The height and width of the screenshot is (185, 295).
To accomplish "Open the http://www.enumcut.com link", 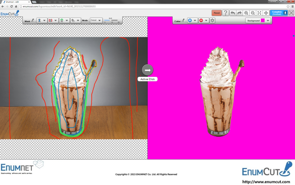I will pyautogui.click(x=266, y=182).
